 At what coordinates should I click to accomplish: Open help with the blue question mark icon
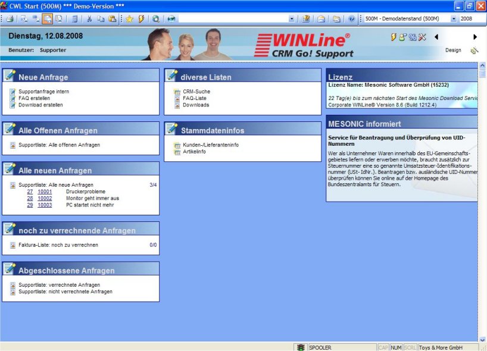[351, 19]
